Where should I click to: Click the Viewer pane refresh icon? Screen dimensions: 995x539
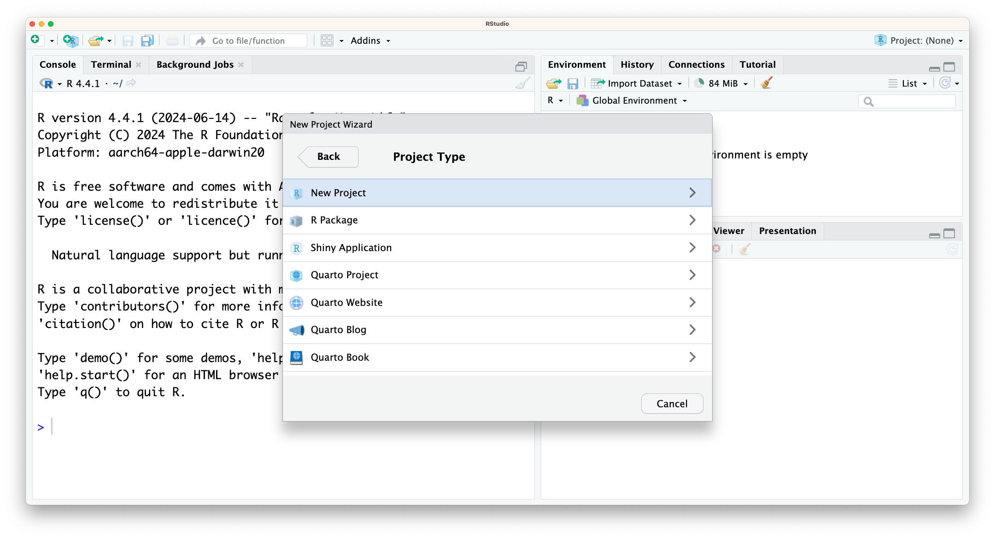pos(952,249)
